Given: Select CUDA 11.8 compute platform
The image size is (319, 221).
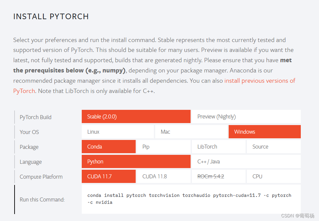Looking at the screenshot, I should (x=163, y=176).
